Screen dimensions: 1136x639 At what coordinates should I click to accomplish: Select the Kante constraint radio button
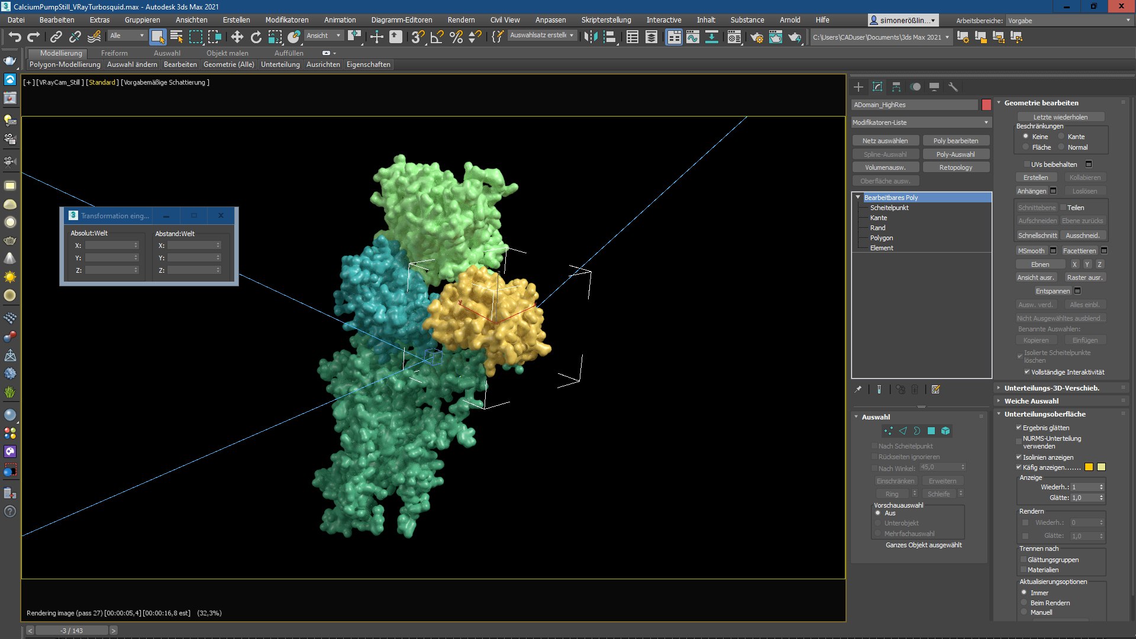(1061, 136)
